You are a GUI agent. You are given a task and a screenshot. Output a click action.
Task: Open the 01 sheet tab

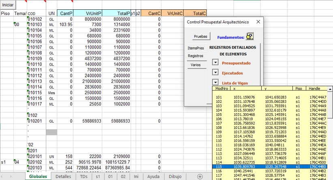(110, 176)
